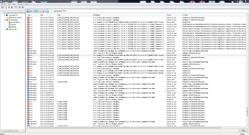Sort by the Type column header
Image resolution: width=249 pixels, height=135 pixels.
pyautogui.click(x=33, y=15)
